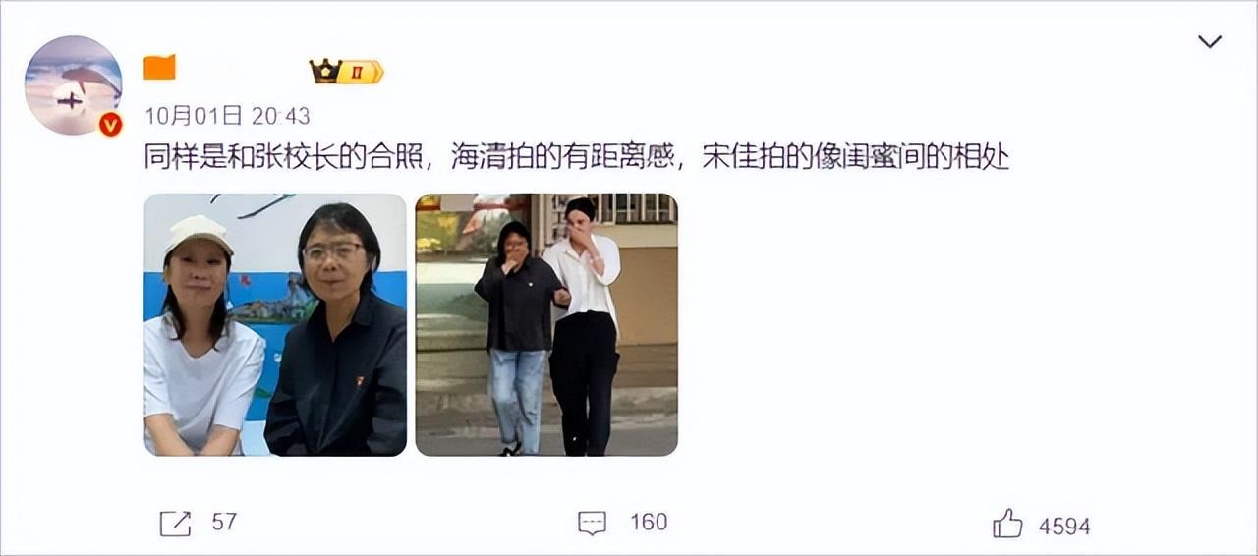Click the crown membership icon
The width and height of the screenshot is (1258, 556).
tap(325, 71)
